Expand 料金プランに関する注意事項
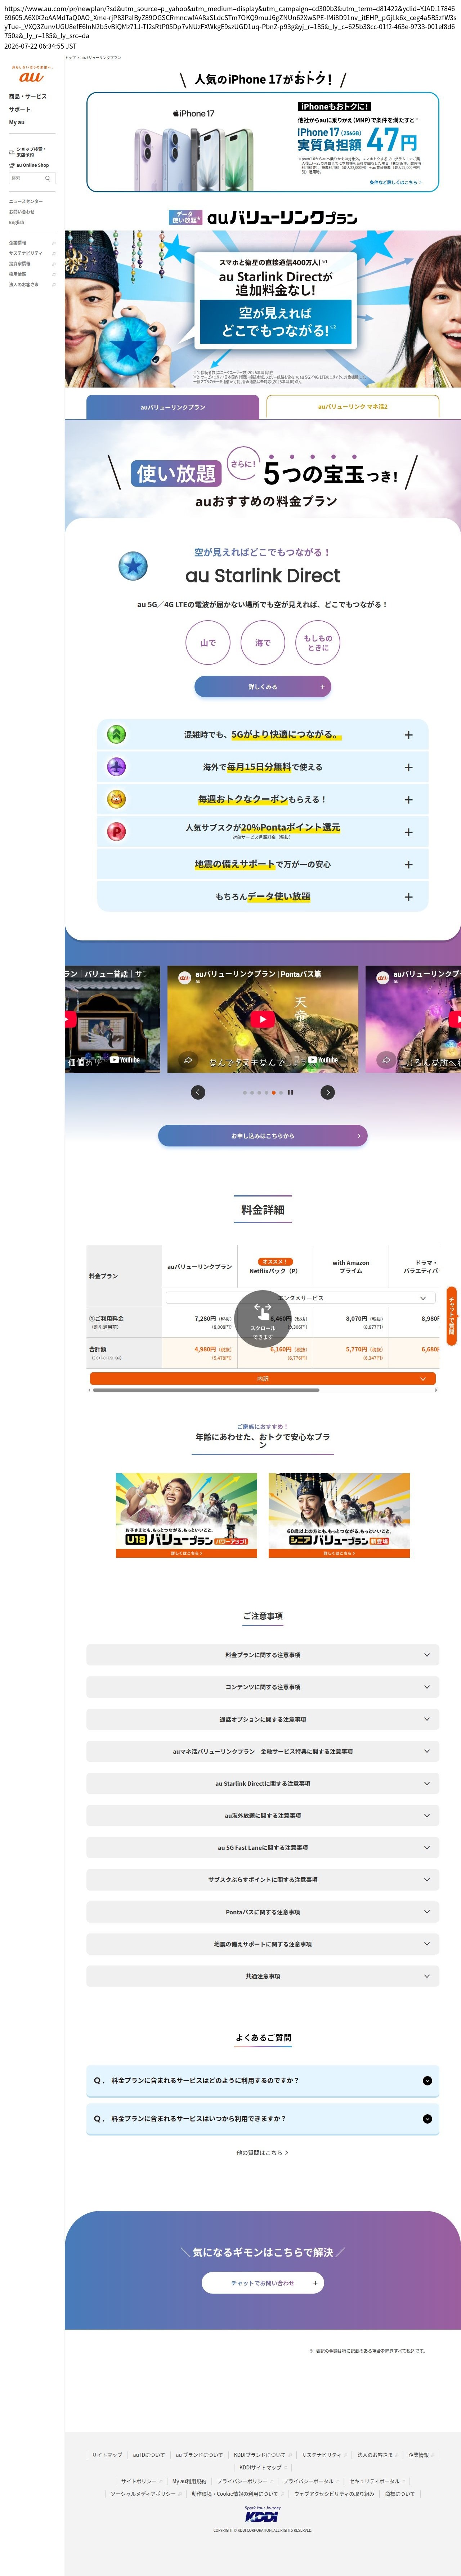The image size is (461, 2576). [263, 1655]
